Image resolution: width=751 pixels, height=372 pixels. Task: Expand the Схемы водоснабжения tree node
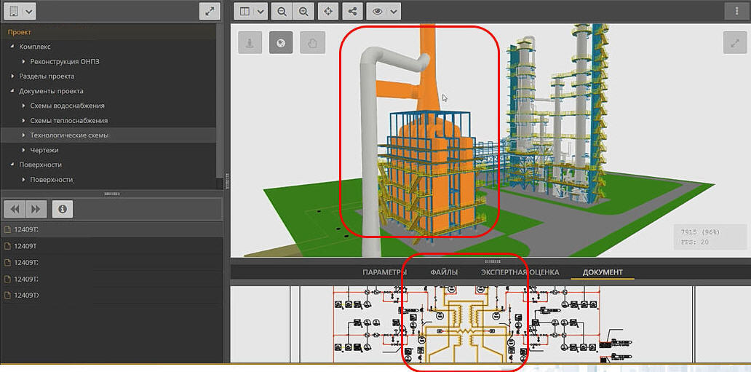coord(23,106)
